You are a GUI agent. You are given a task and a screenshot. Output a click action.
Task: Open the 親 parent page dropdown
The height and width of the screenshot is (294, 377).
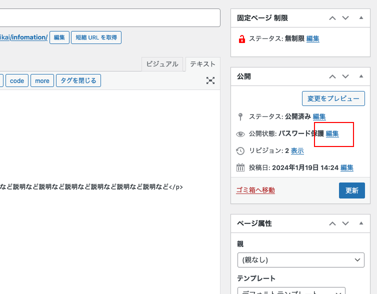pyautogui.click(x=301, y=260)
